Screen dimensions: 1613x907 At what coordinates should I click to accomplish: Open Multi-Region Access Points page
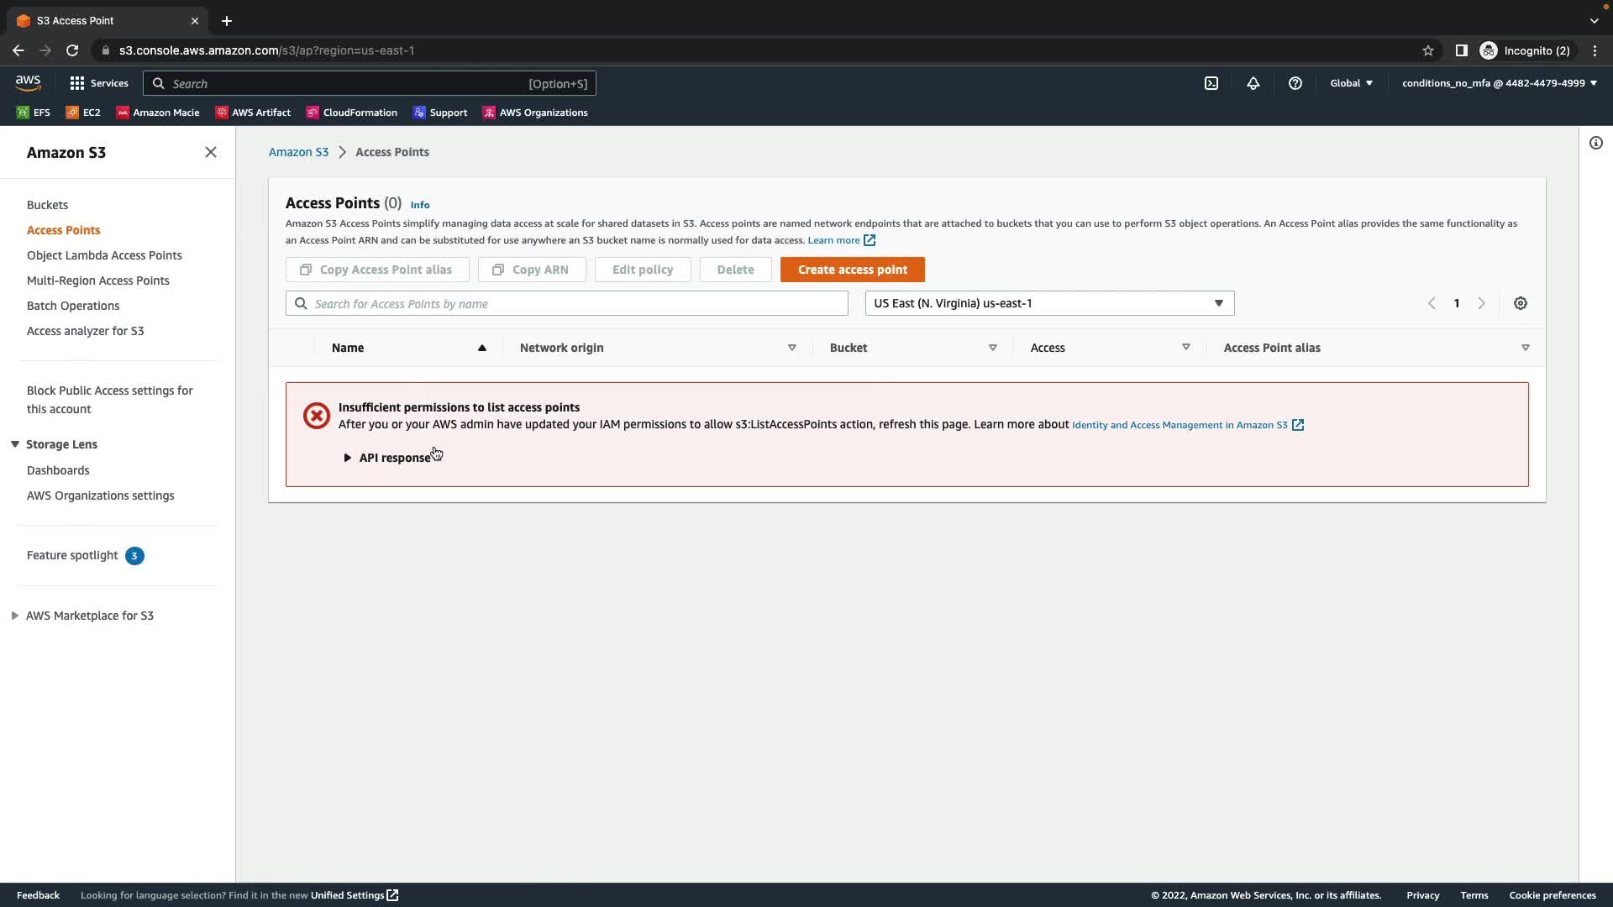97,280
